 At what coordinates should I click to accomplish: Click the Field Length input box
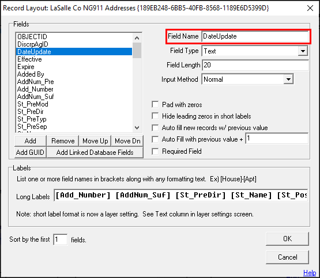pos(255,65)
